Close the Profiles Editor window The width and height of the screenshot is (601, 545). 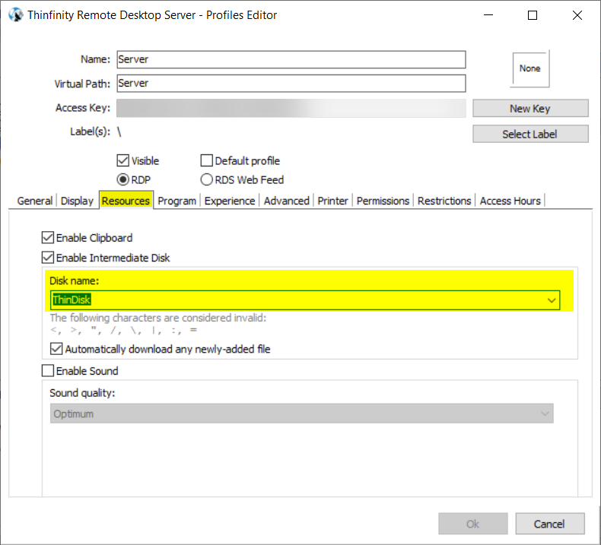pyautogui.click(x=577, y=15)
